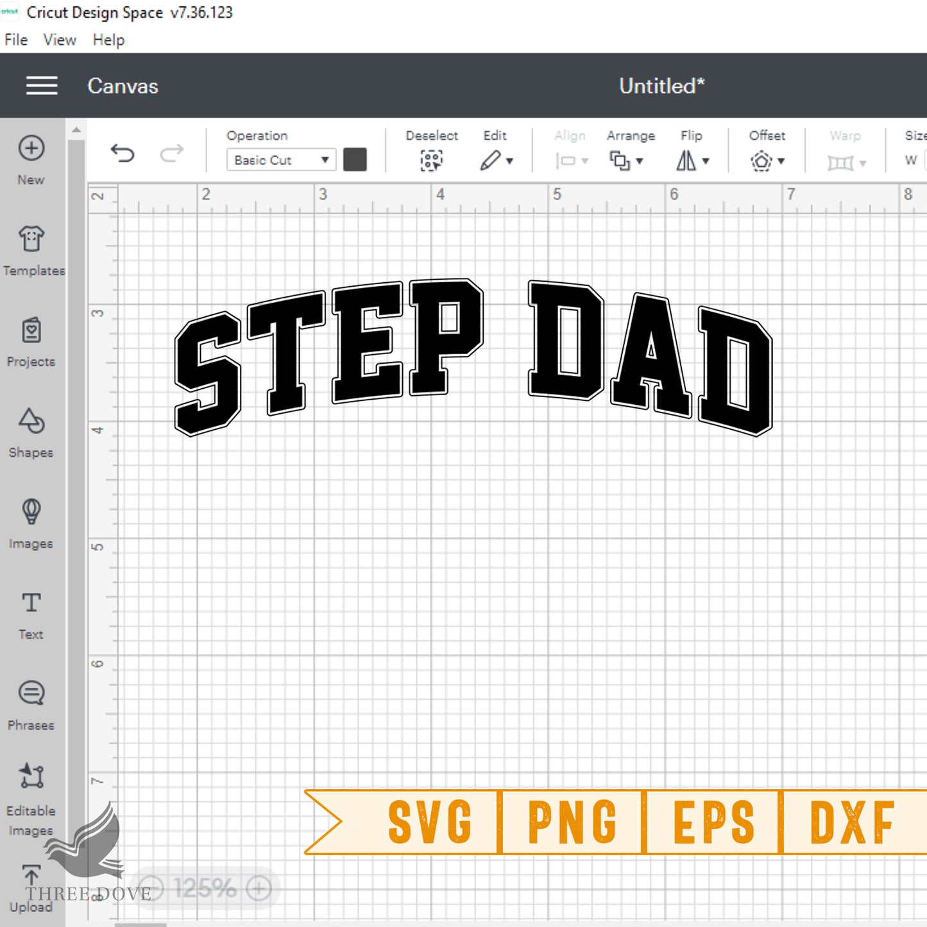The width and height of the screenshot is (927, 927).
Task: Expand the Edit dropdown arrow
Action: [510, 161]
